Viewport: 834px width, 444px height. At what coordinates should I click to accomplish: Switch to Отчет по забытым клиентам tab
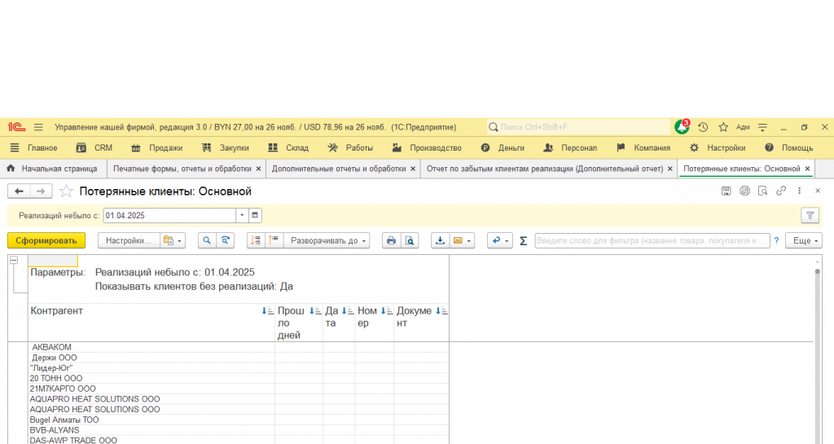545,169
